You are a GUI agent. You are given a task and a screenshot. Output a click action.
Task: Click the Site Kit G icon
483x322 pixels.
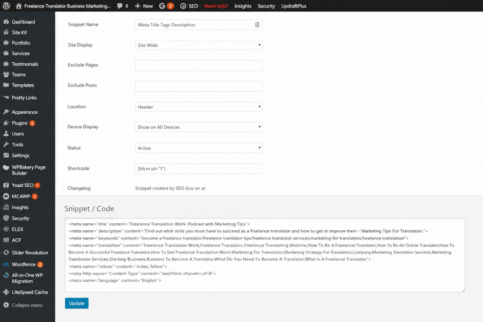(162, 6)
